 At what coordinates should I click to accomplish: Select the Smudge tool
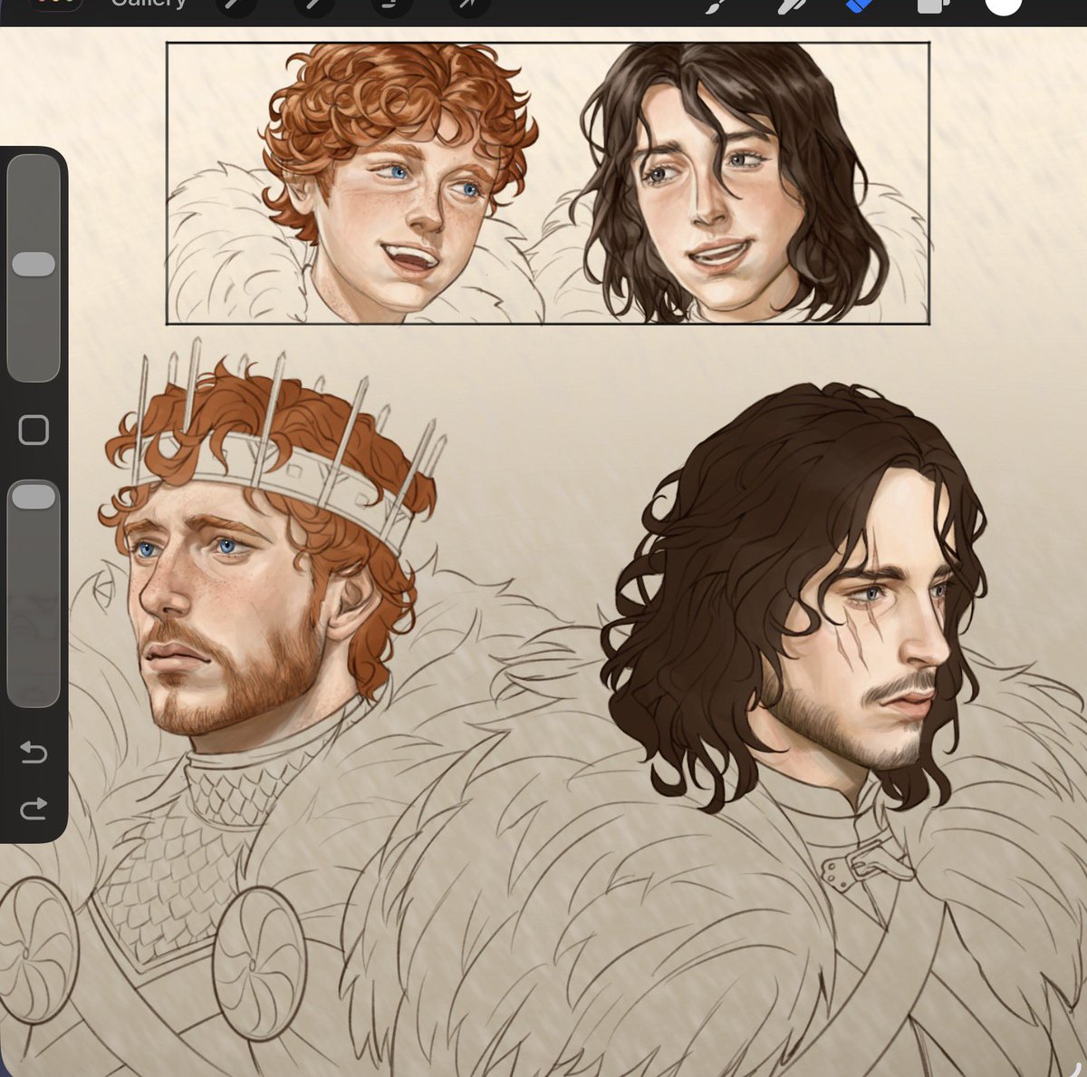click(x=792, y=5)
